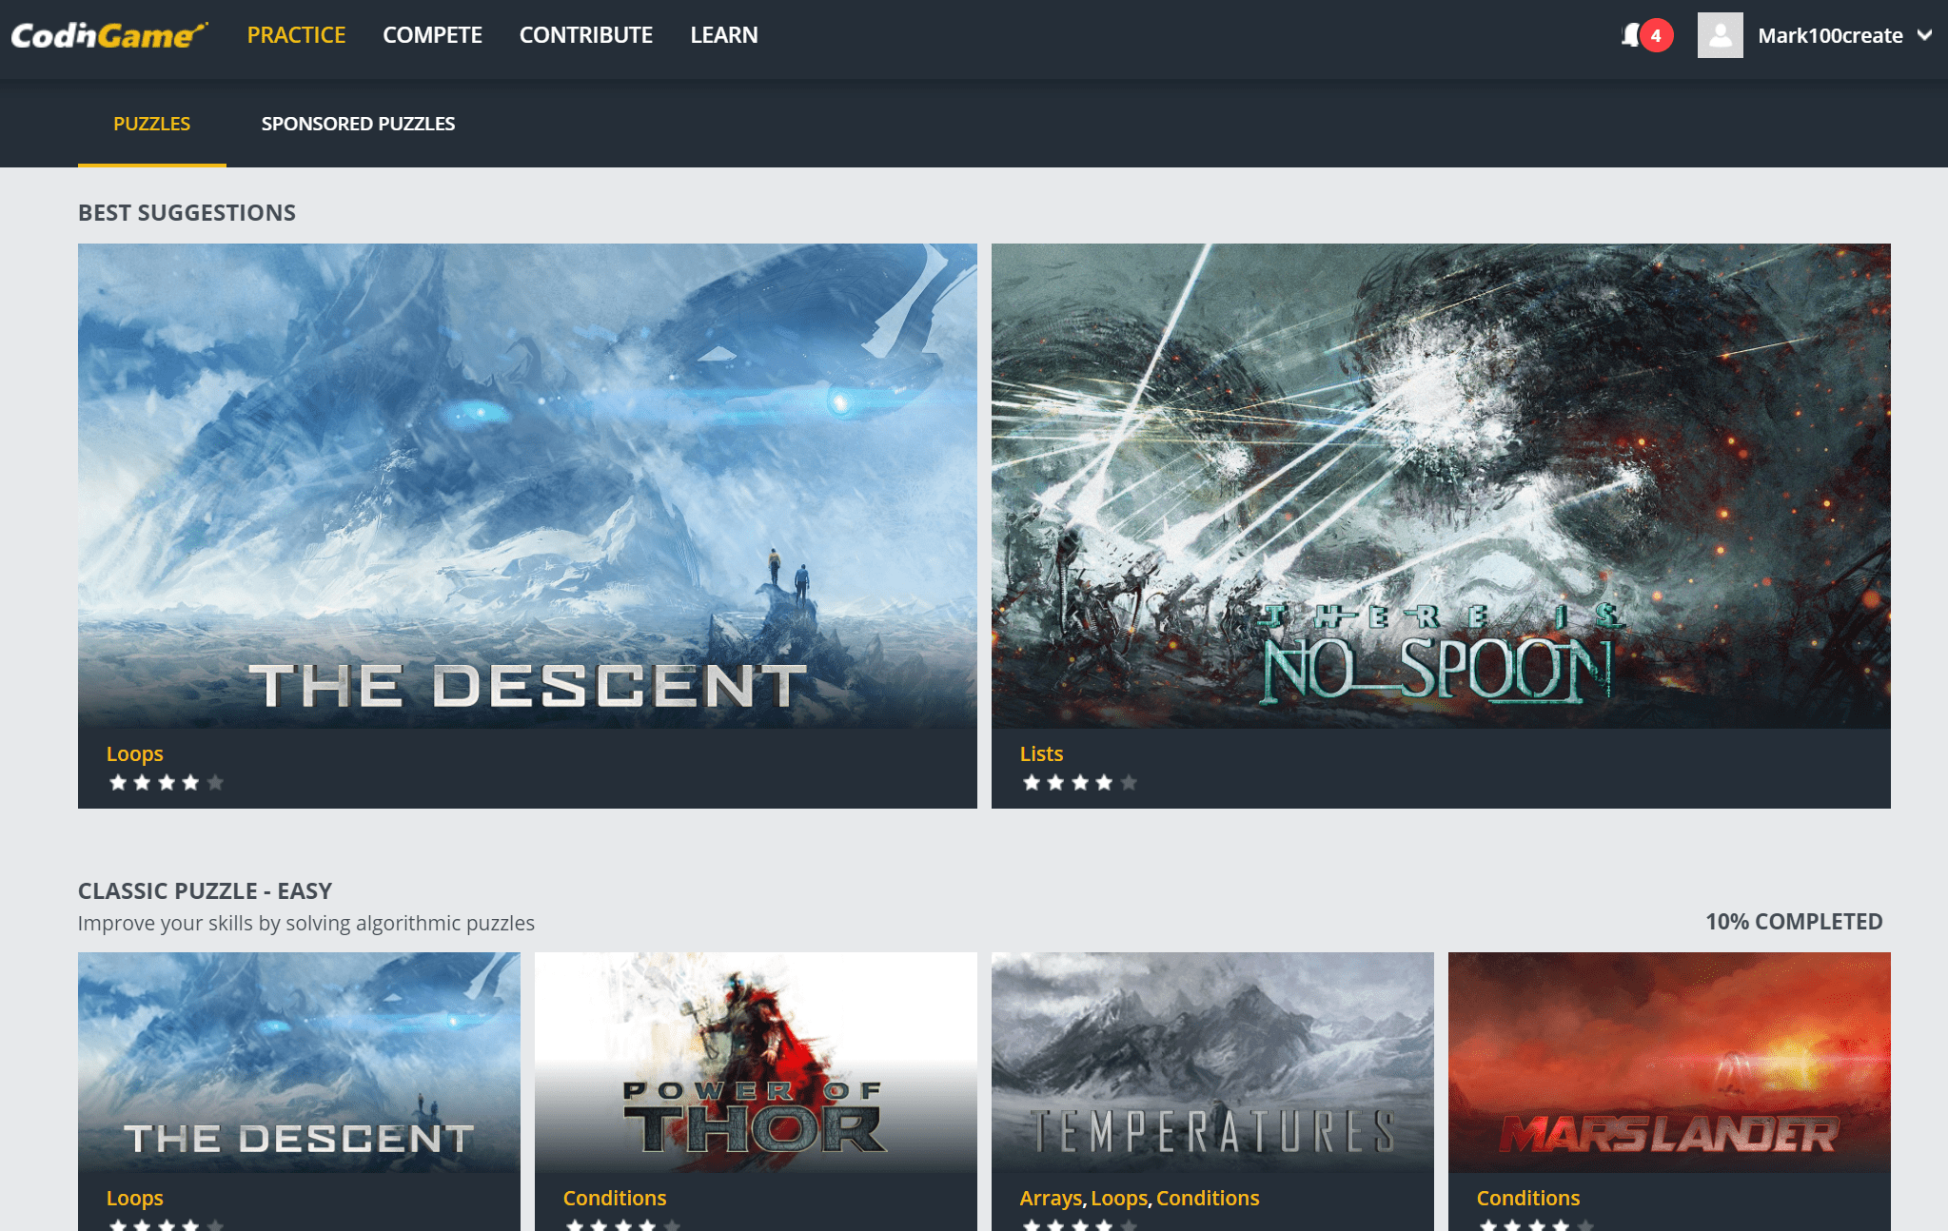
Task: Open the Temperatures puzzle card
Action: click(1212, 1061)
